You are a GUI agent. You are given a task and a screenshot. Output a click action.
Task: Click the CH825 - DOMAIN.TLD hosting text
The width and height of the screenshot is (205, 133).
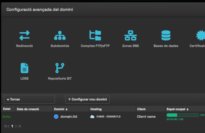[109, 116]
